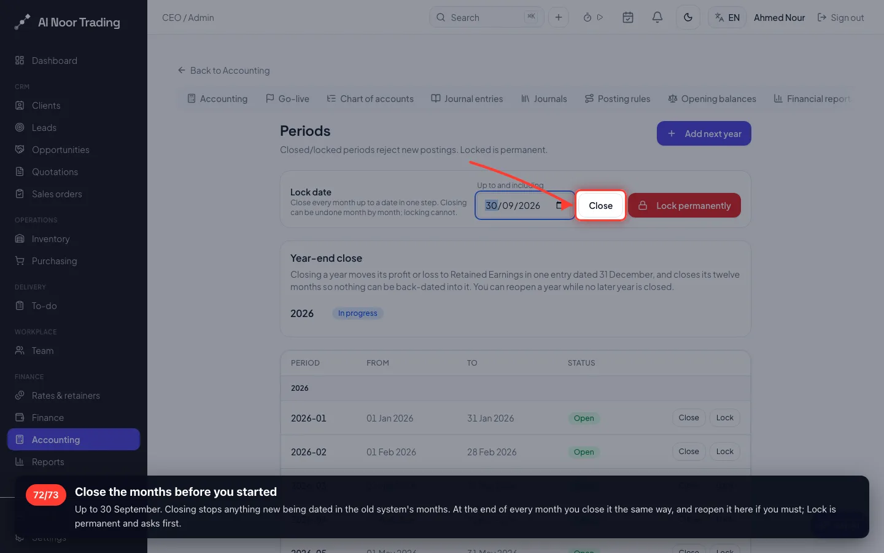Open Quotations in the sidebar
The image size is (884, 553).
[74, 172]
